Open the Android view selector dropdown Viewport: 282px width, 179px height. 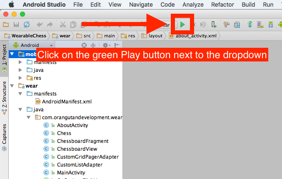click(33, 45)
